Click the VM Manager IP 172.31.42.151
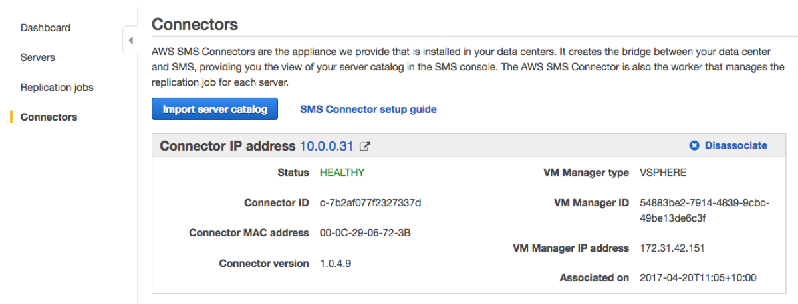The image size is (798, 304). coord(672,248)
